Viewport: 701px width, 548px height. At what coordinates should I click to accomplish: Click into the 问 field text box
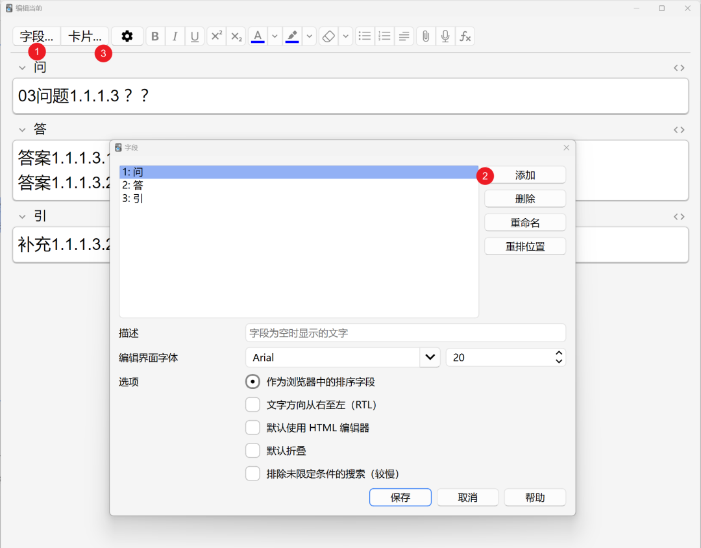click(x=350, y=95)
